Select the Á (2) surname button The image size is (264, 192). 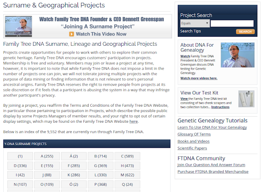pyautogui.click(x=74, y=156)
